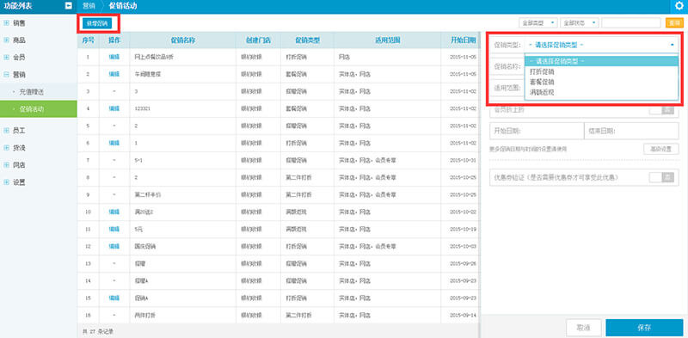The image size is (688, 338).
Task: Click the 促销类型 column header
Action: (x=307, y=40)
